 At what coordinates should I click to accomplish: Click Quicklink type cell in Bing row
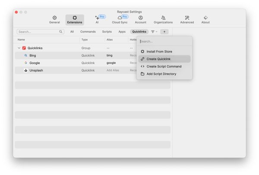click(88, 56)
